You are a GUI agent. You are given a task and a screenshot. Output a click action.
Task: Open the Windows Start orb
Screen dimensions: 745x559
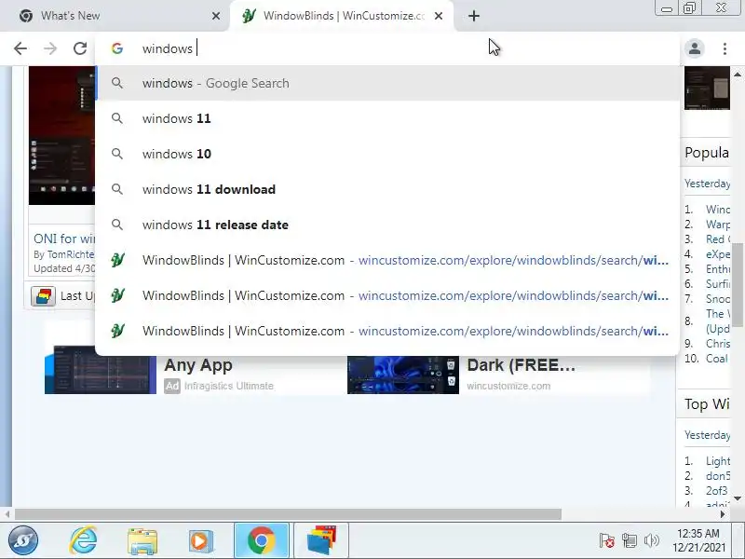[22, 540]
